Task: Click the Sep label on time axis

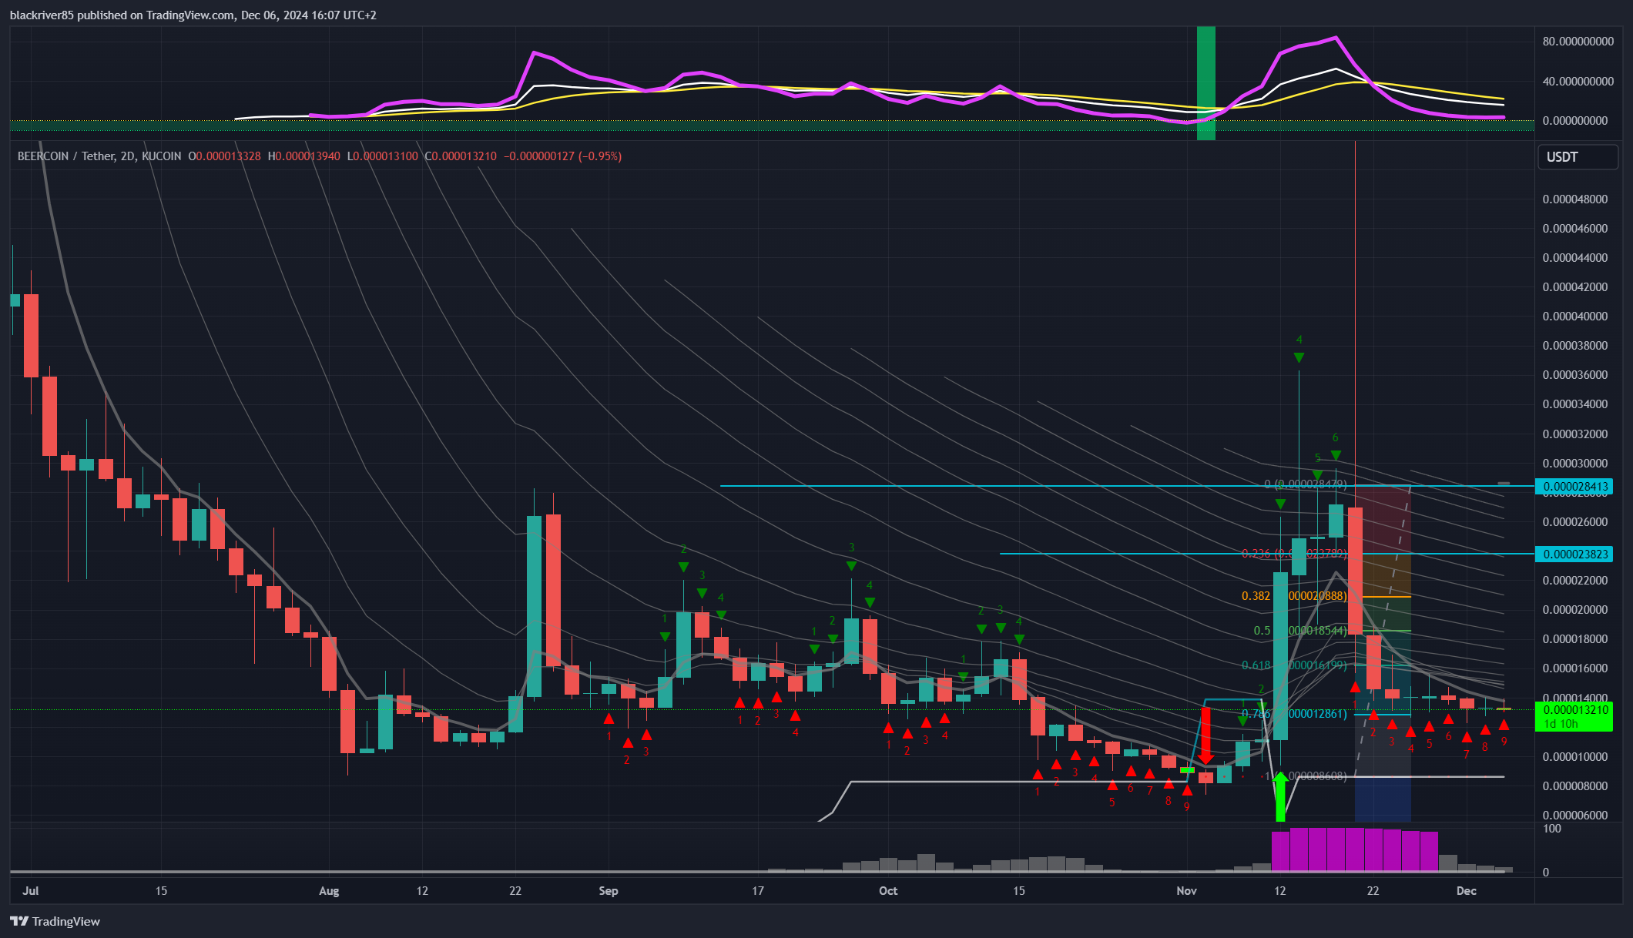Action: click(x=609, y=891)
